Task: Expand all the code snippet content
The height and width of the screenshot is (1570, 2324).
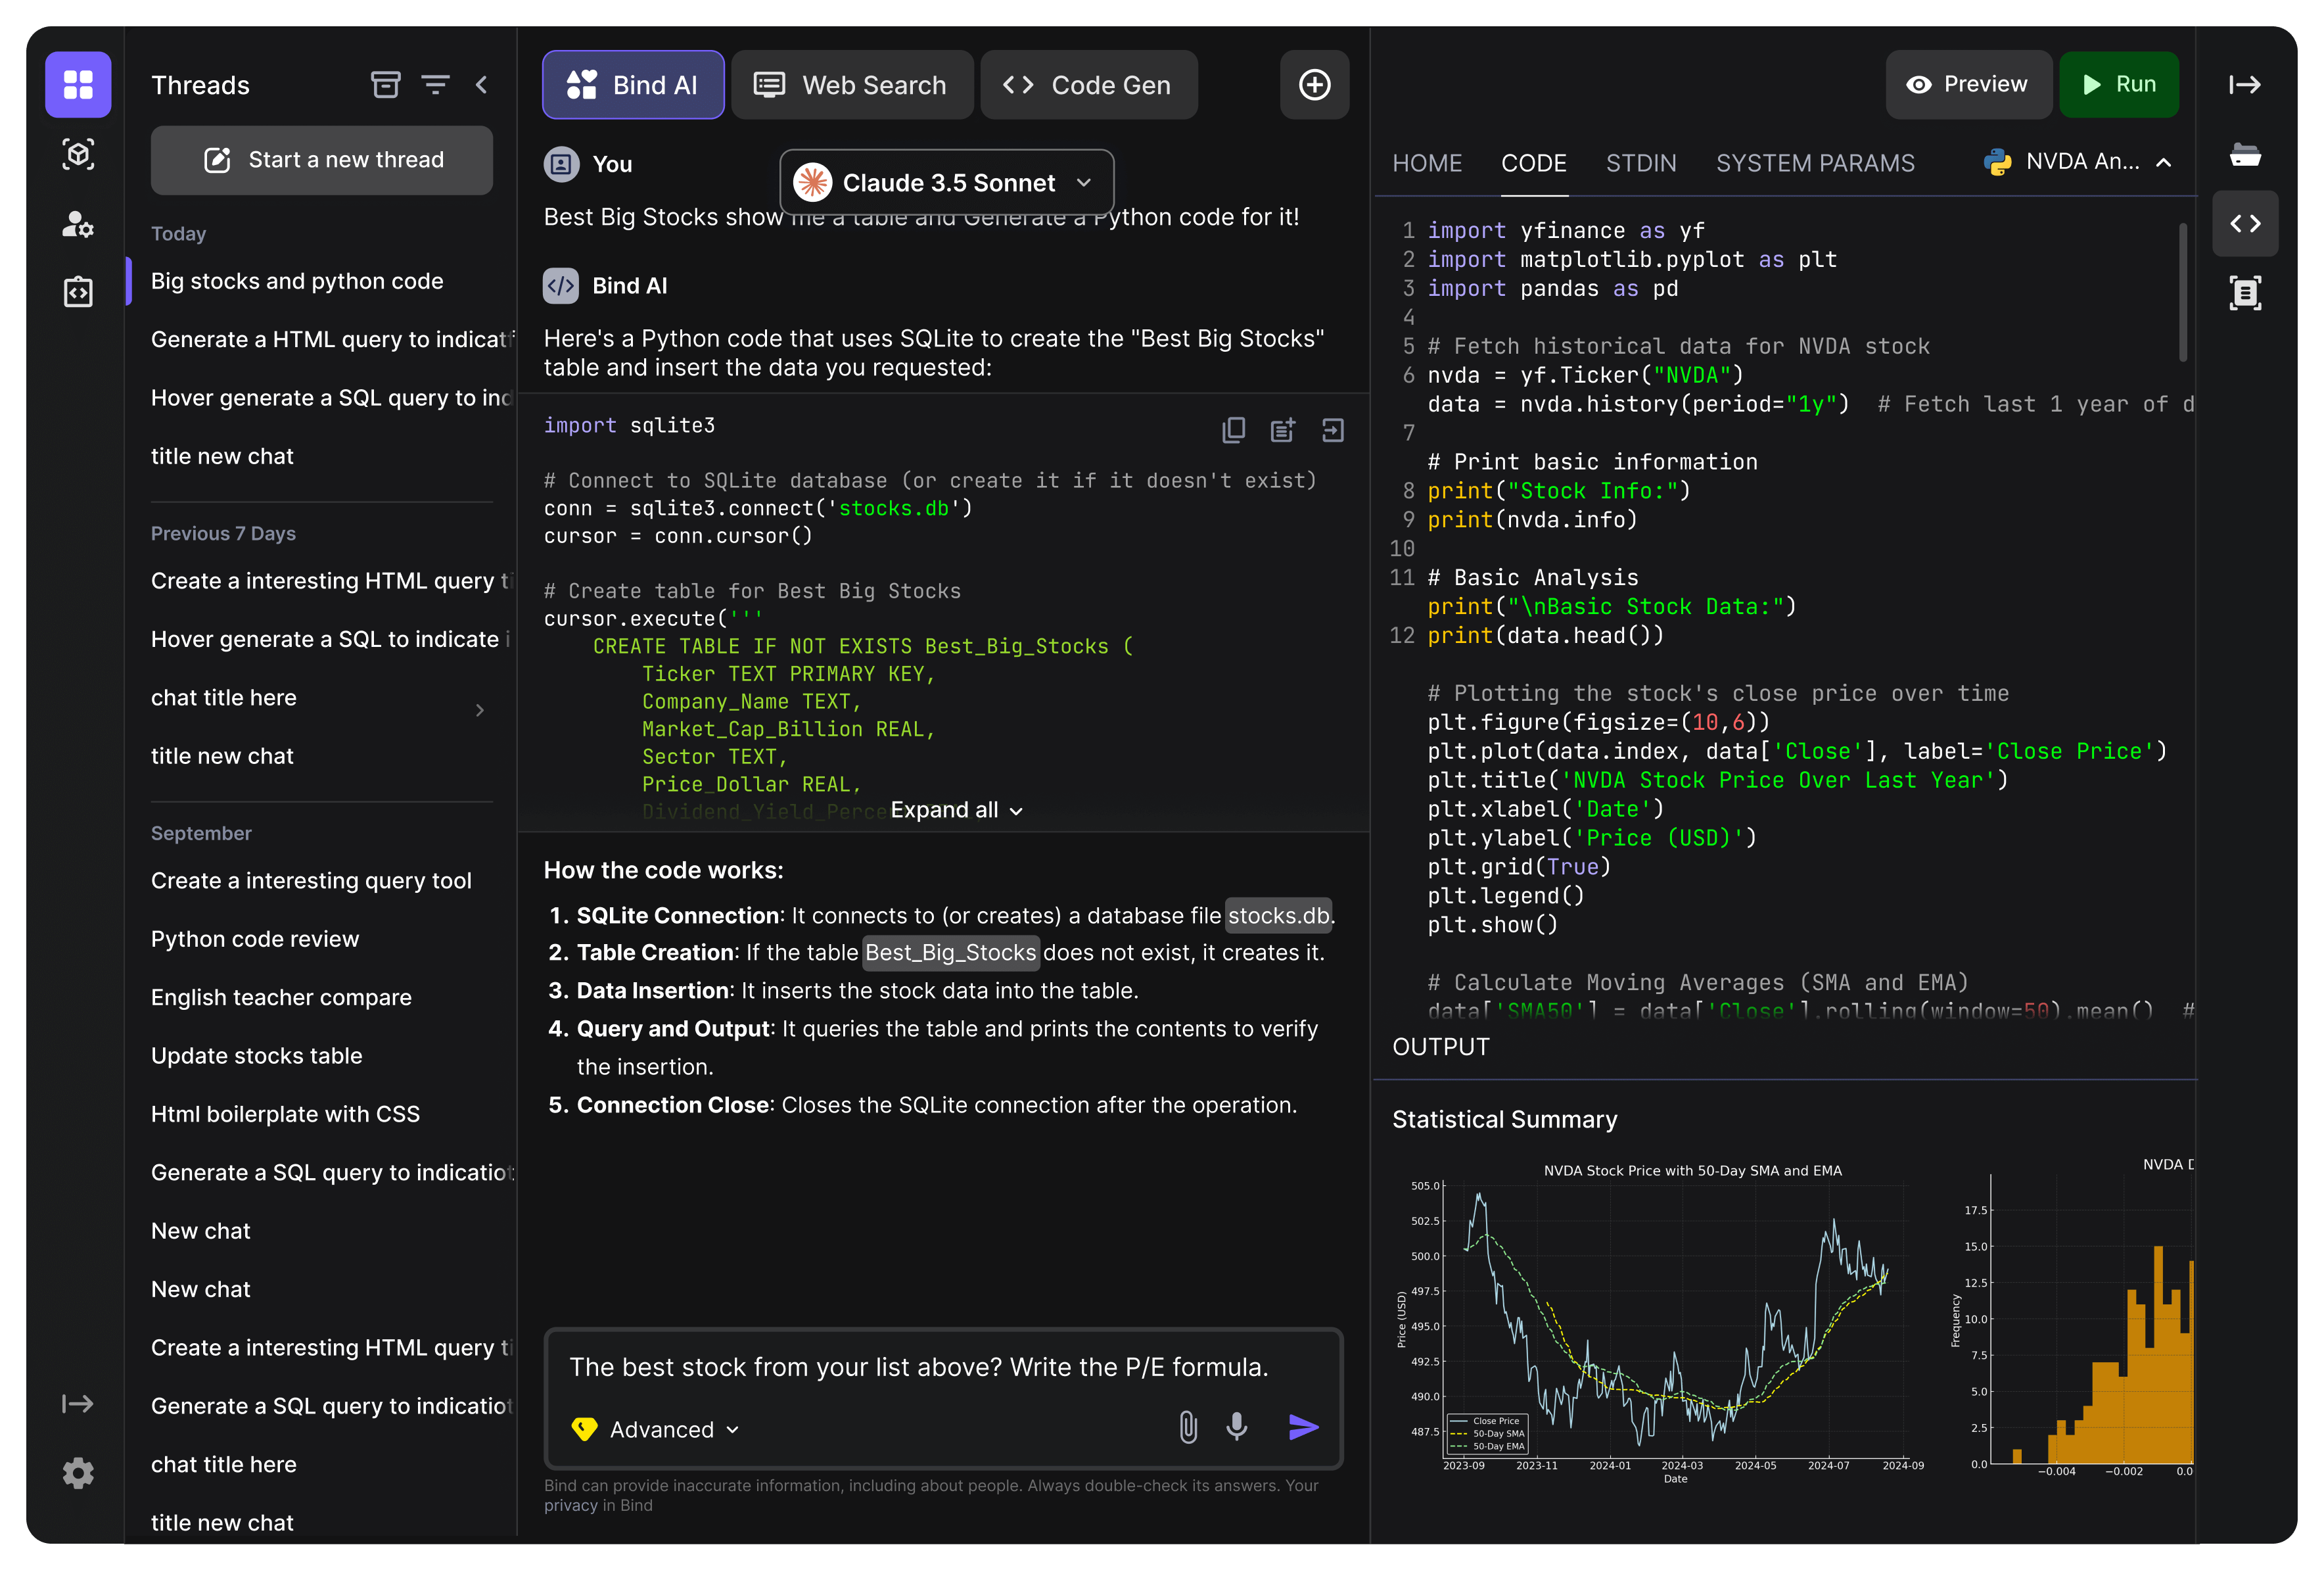Action: 955,809
